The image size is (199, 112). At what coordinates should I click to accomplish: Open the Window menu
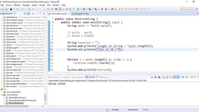[56, 5]
